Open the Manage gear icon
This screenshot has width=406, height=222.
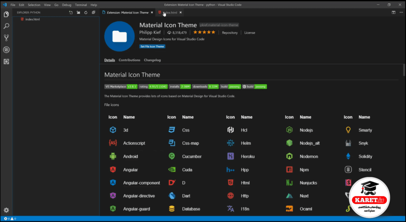point(6,210)
